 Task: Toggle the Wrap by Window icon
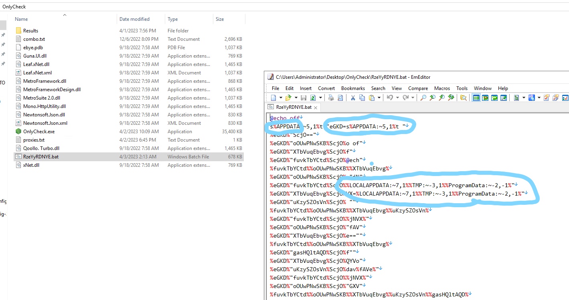(x=494, y=98)
